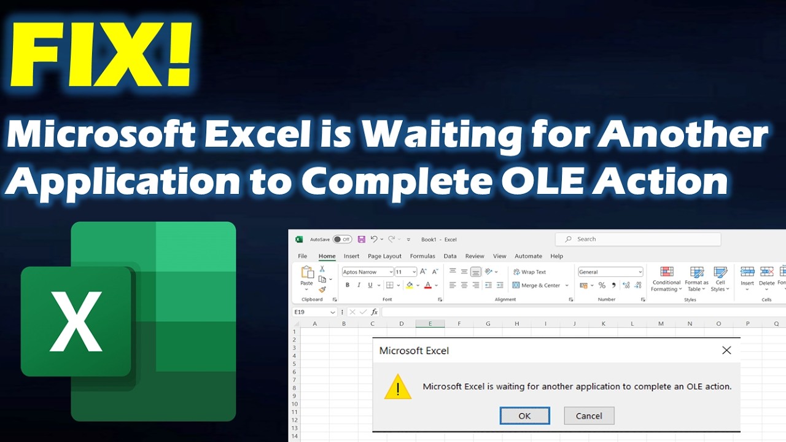Click Increase Indent icon

click(500, 285)
